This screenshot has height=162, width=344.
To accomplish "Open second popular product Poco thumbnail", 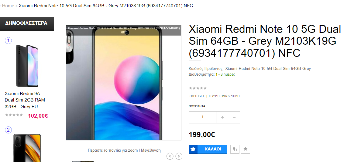I will click(27, 148).
